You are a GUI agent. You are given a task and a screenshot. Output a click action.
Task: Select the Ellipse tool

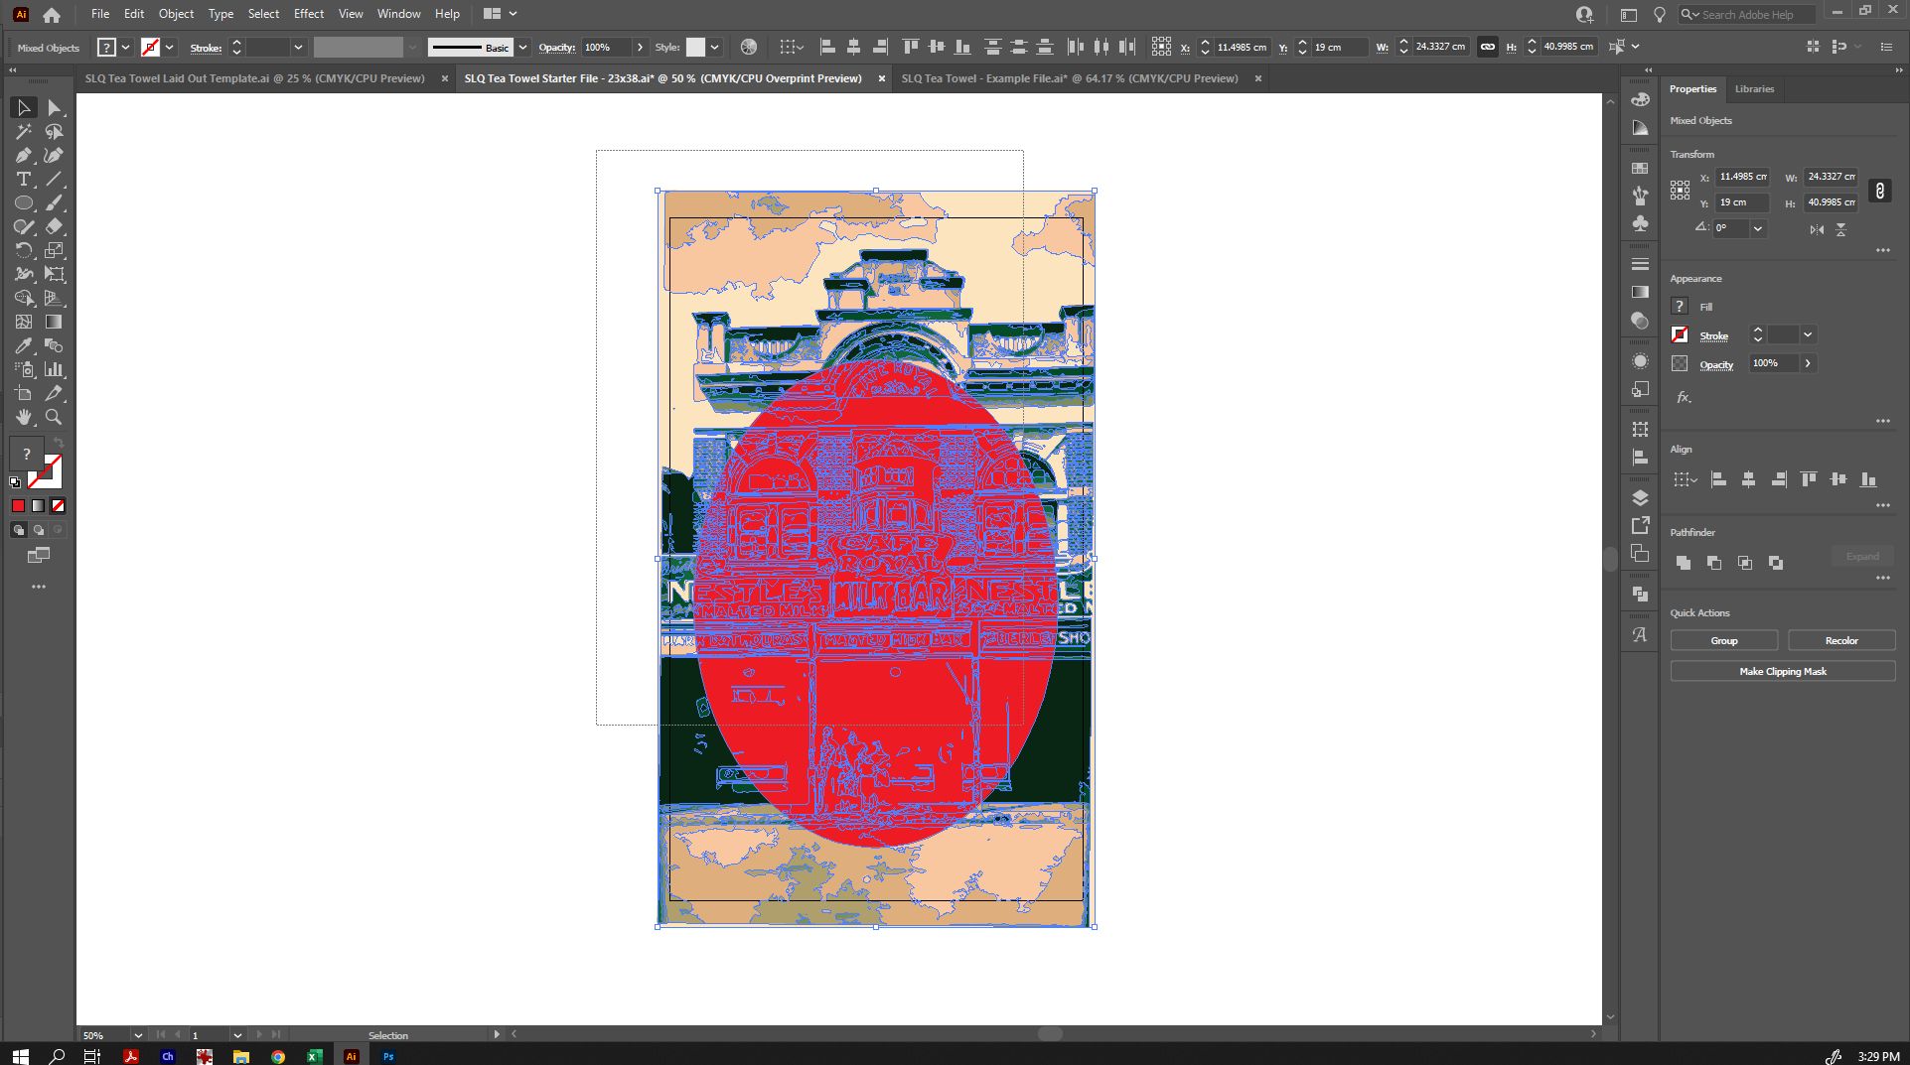(x=24, y=202)
